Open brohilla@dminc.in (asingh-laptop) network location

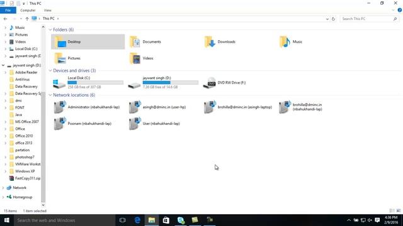pos(238,107)
